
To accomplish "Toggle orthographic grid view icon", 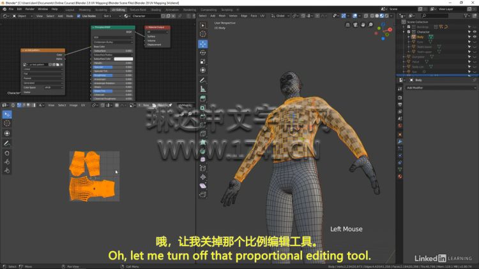I will [347, 25].
